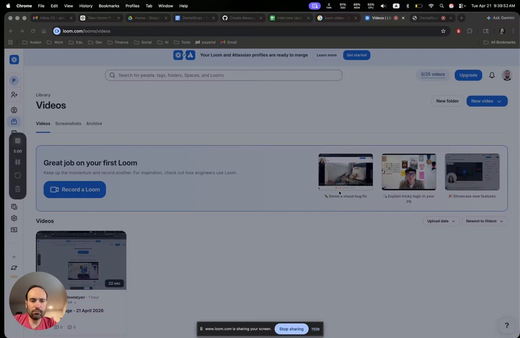
Task: Open the Upload date sort dropdown
Action: tap(441, 221)
